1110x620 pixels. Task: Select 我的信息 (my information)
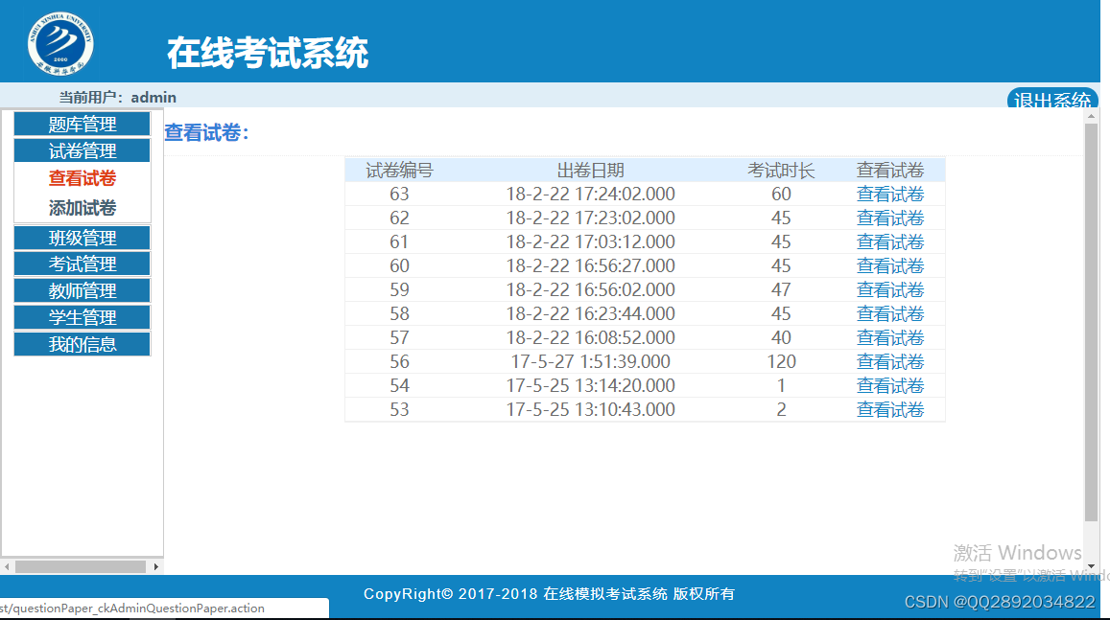click(82, 344)
